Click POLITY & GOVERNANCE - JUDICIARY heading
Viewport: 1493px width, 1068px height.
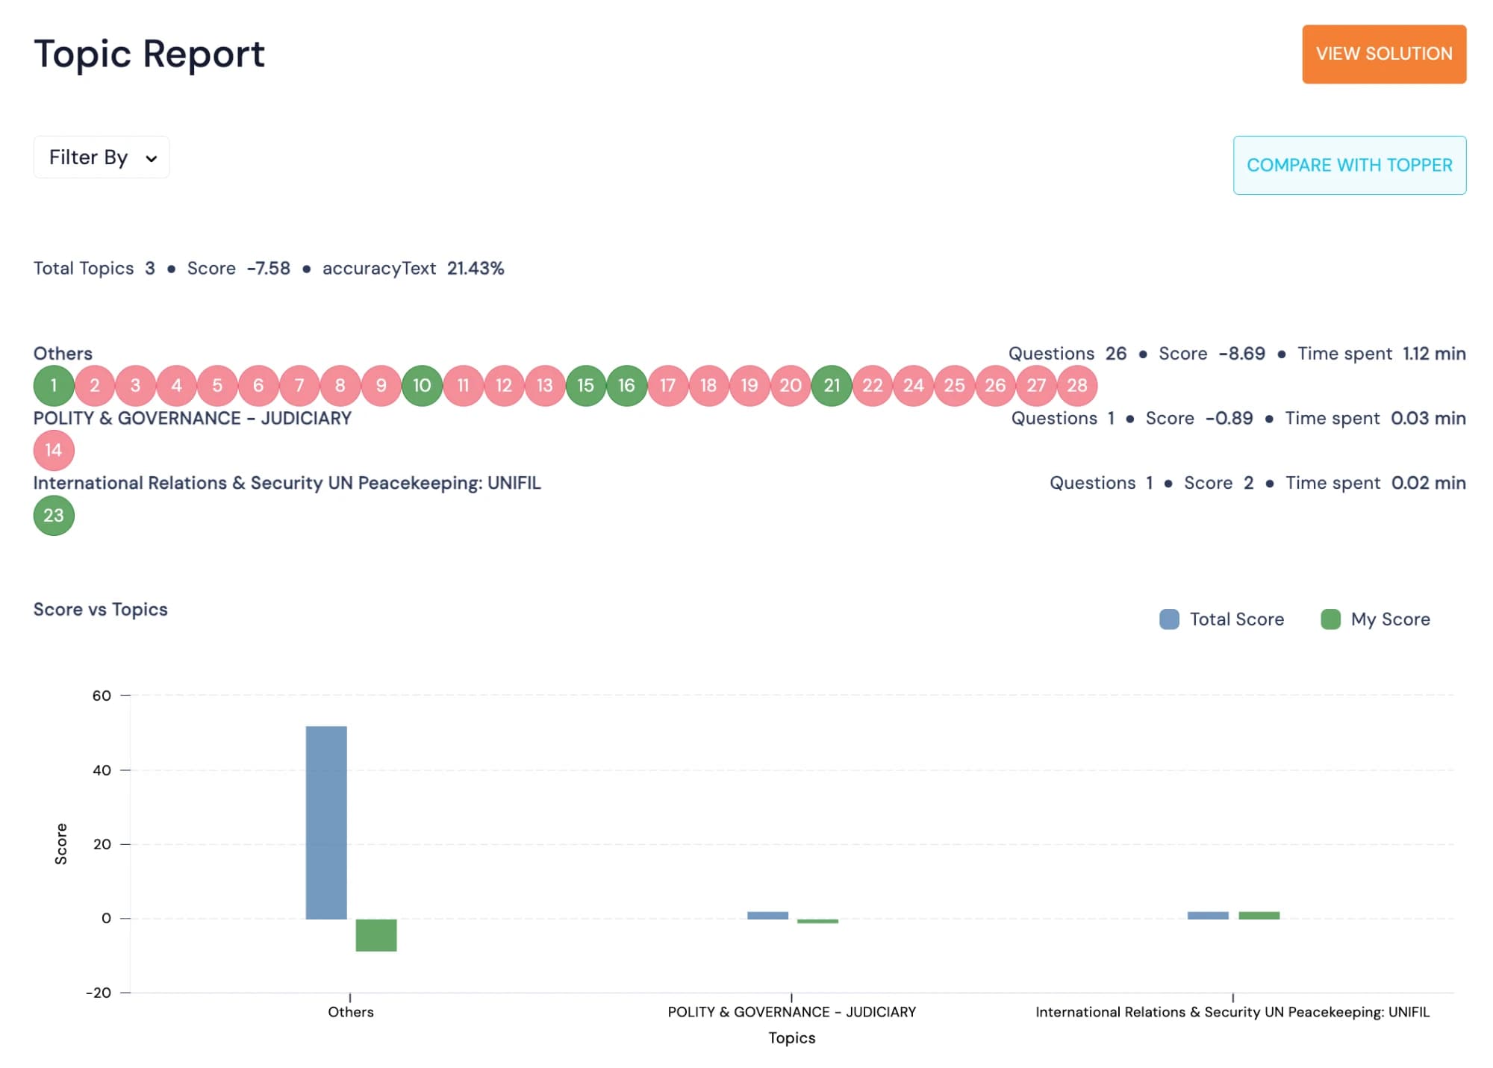[192, 418]
